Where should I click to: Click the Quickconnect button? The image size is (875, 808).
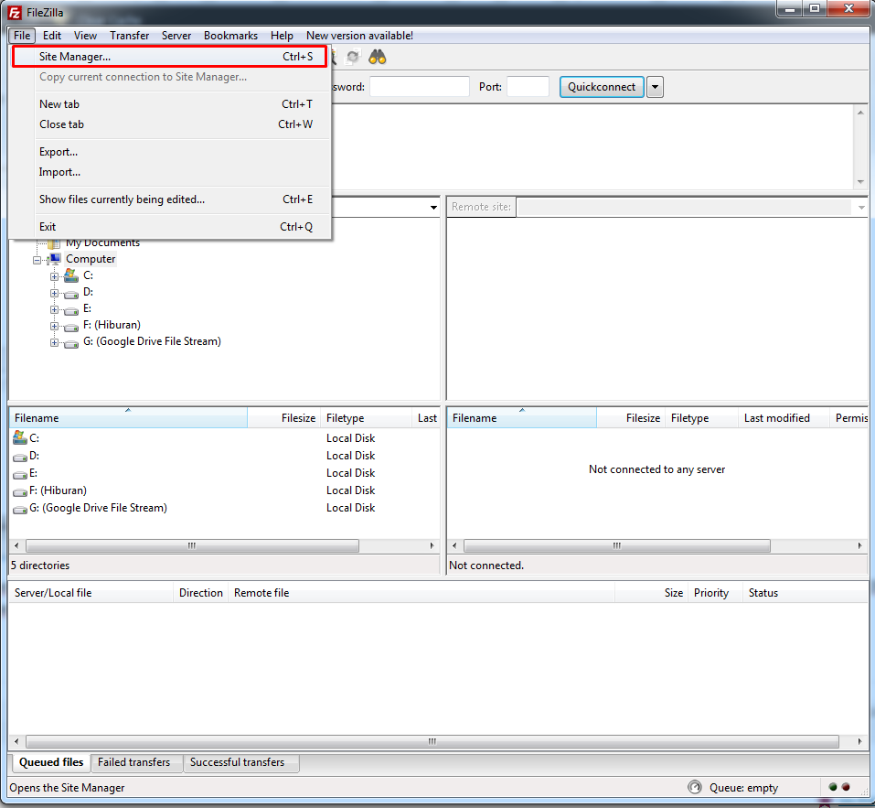click(602, 87)
